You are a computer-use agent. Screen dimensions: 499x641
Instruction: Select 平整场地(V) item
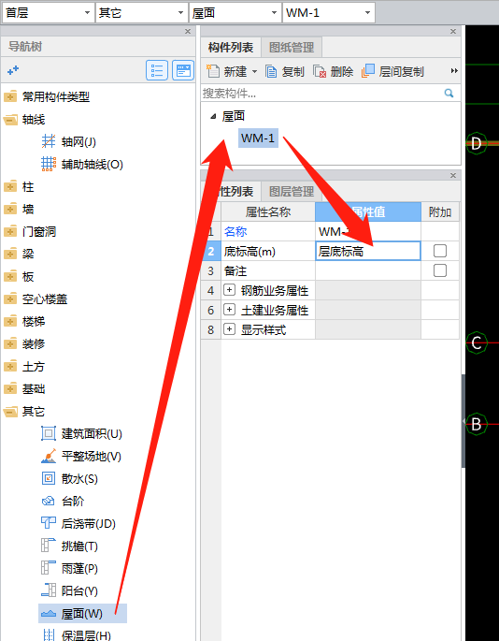(x=81, y=457)
